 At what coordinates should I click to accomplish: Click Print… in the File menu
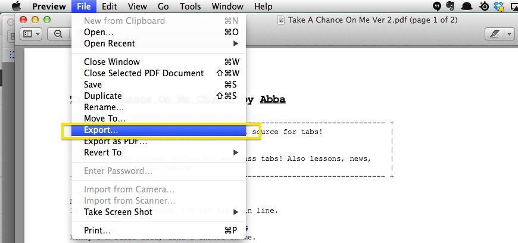[x=98, y=230]
